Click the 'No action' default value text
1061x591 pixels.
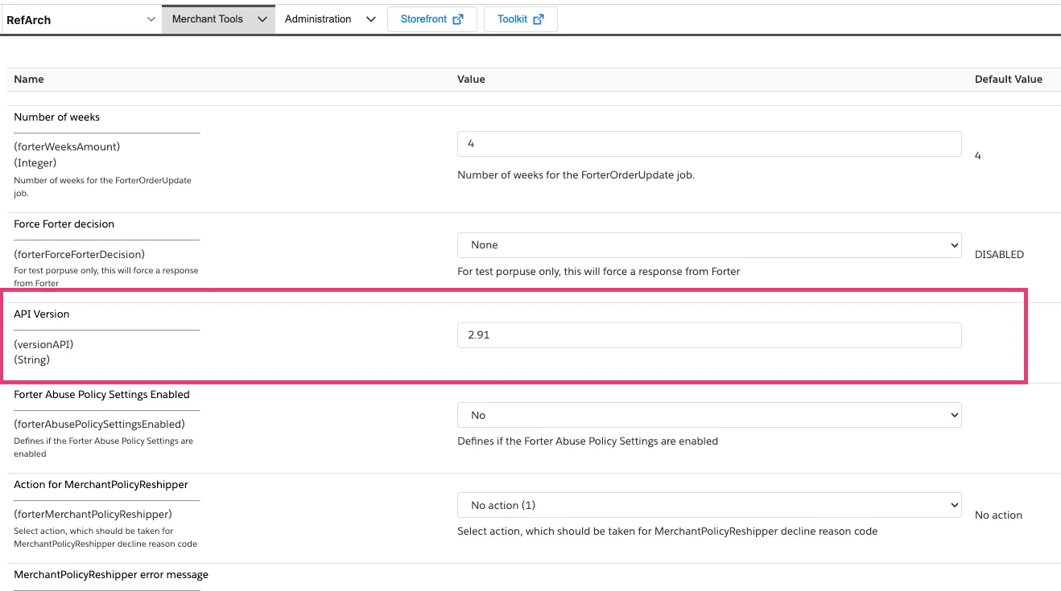(x=998, y=515)
